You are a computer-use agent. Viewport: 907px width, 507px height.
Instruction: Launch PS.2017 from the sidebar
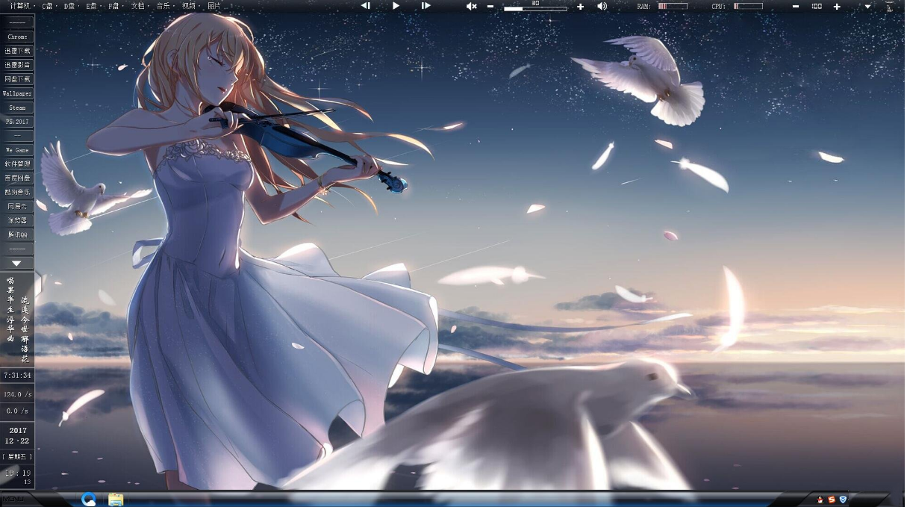[x=17, y=122]
